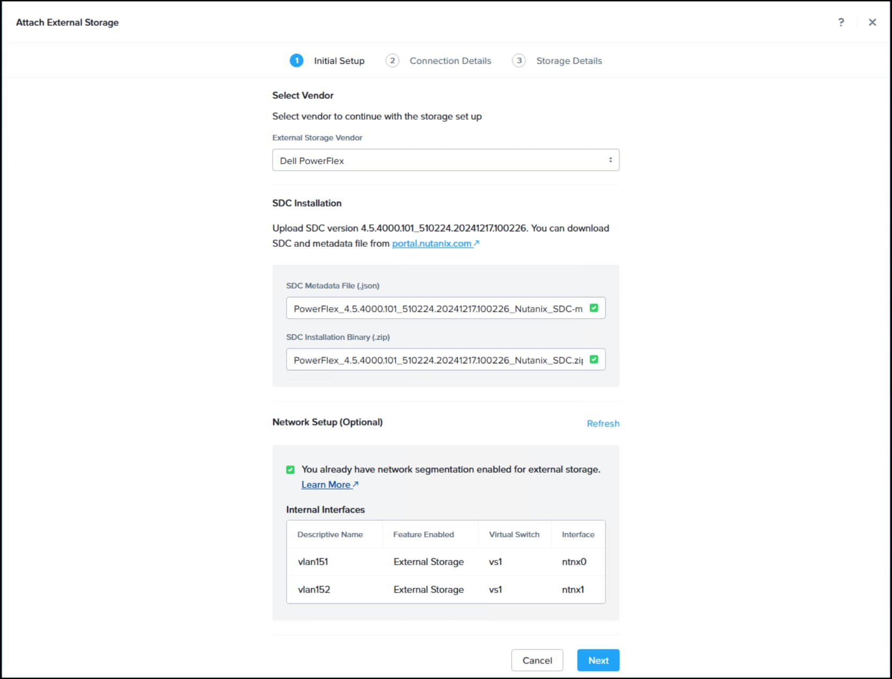This screenshot has width=892, height=679.
Task: Click the Internal Interfaces label
Action: pos(325,510)
